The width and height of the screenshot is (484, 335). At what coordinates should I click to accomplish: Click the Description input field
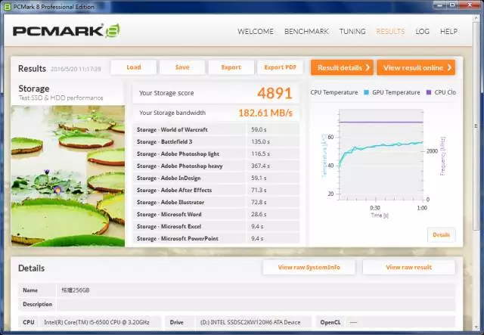click(256, 305)
